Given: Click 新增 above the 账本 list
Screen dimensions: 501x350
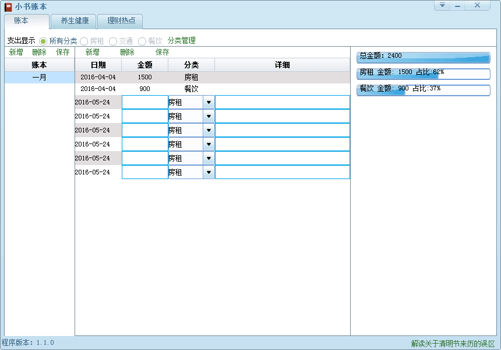Looking at the screenshot, I should point(16,52).
